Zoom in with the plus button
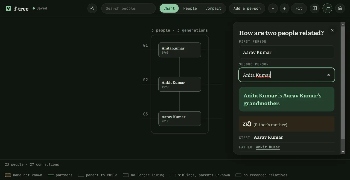The height and width of the screenshot is (180, 350). point(284,8)
